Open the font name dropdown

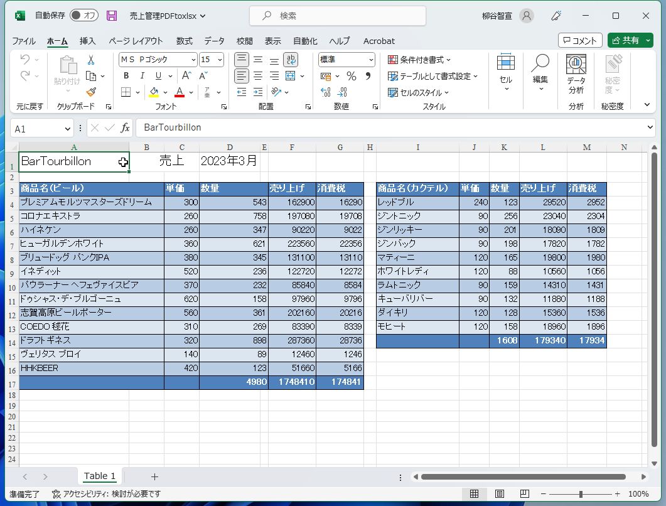(155, 59)
